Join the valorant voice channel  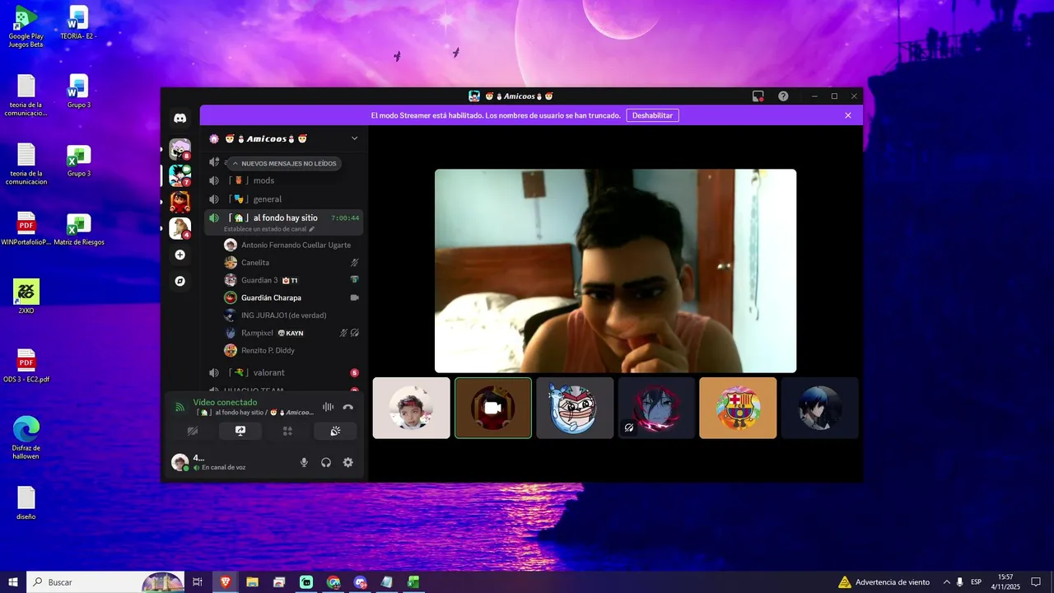[283, 373]
